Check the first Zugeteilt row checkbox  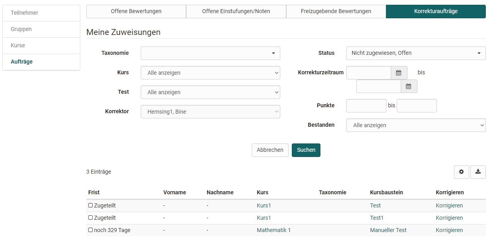(x=90, y=205)
